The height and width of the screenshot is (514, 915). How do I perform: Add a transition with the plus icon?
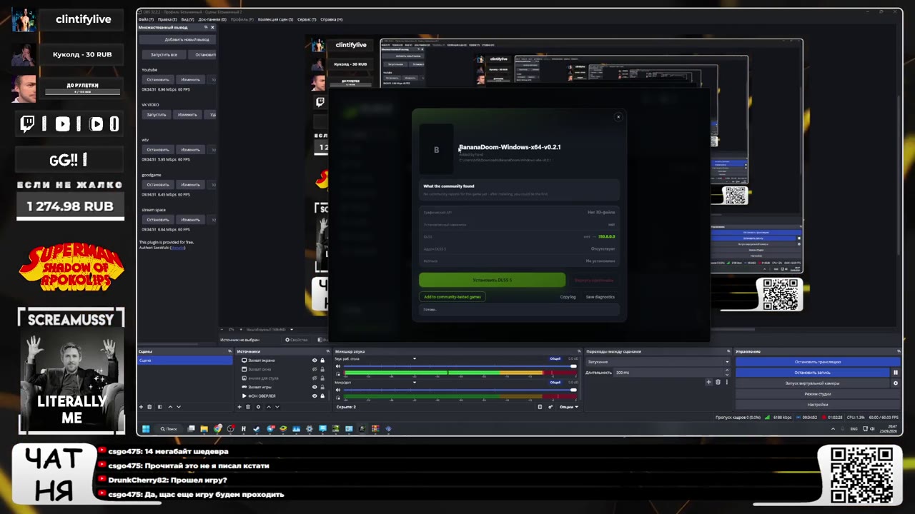point(708,382)
